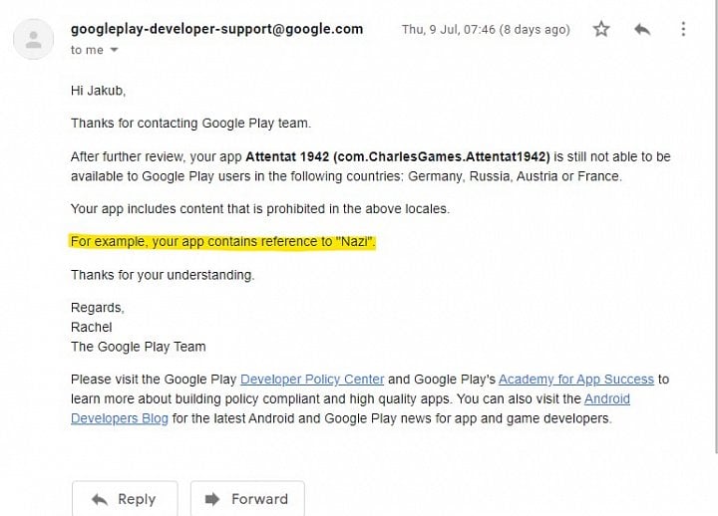Viewport: 718px width, 516px height.
Task: Open the Developer Policy Center link
Action: coord(312,380)
